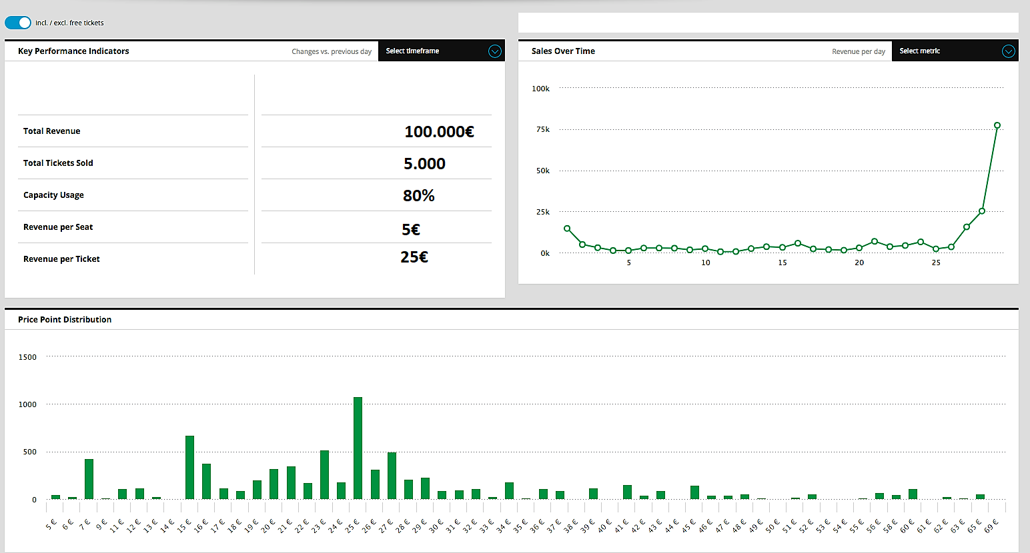This screenshot has height=553, width=1030.
Task: Click the 'Revenue per day' label
Action: 859,51
